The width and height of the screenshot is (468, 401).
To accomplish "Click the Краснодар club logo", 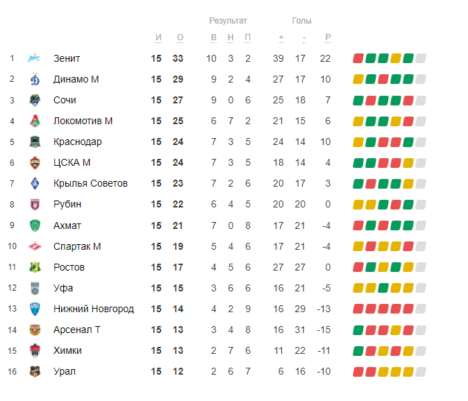I will (35, 142).
